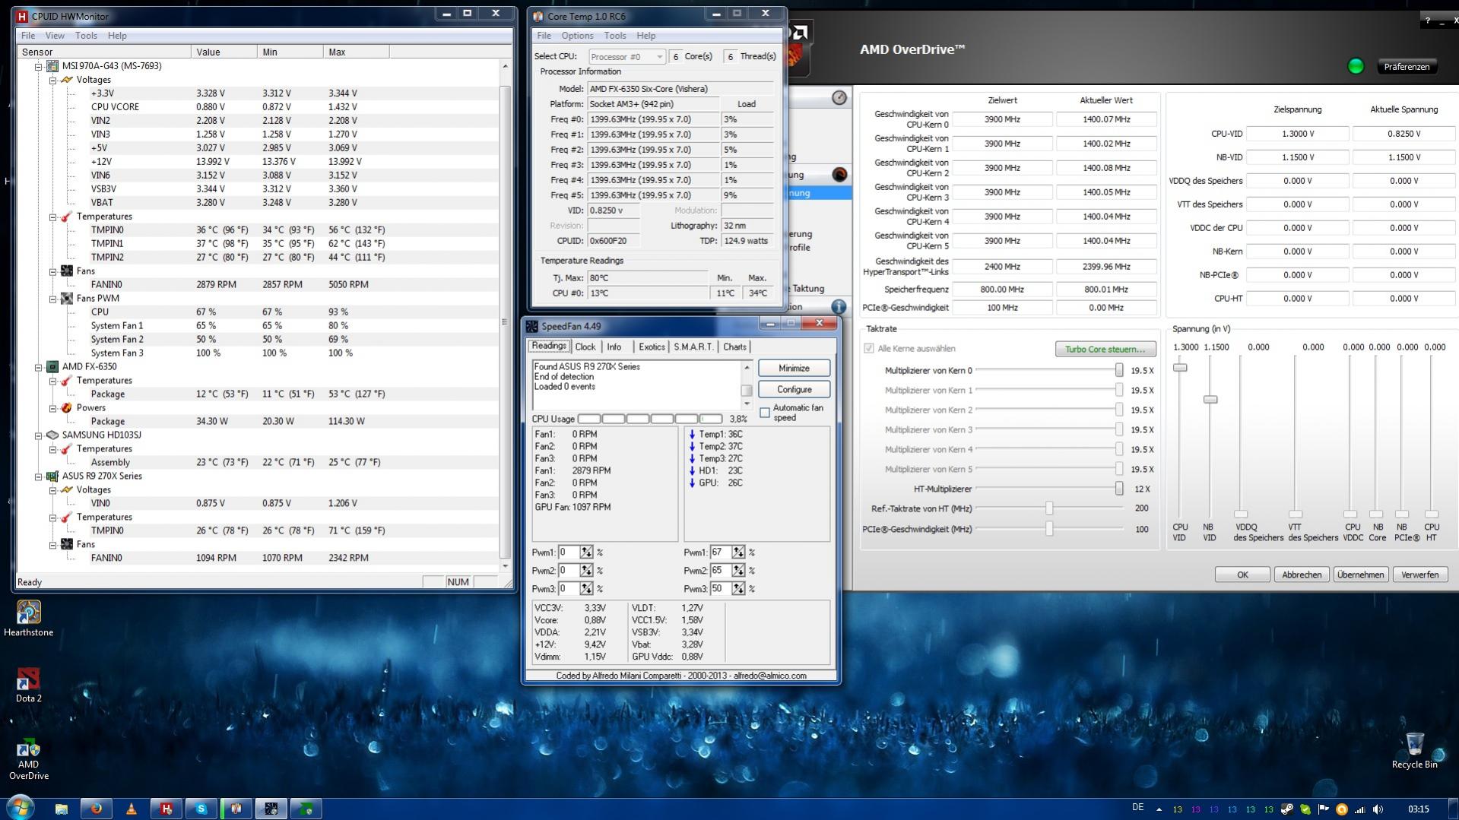The image size is (1459, 820).
Task: Open Action Center flag tray icon
Action: (1324, 809)
